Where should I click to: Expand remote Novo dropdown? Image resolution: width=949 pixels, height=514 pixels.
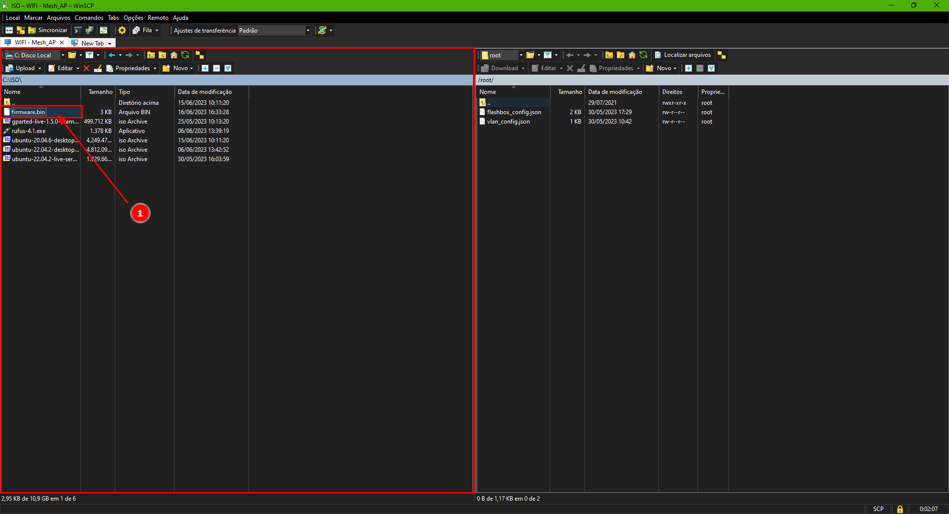pos(675,68)
